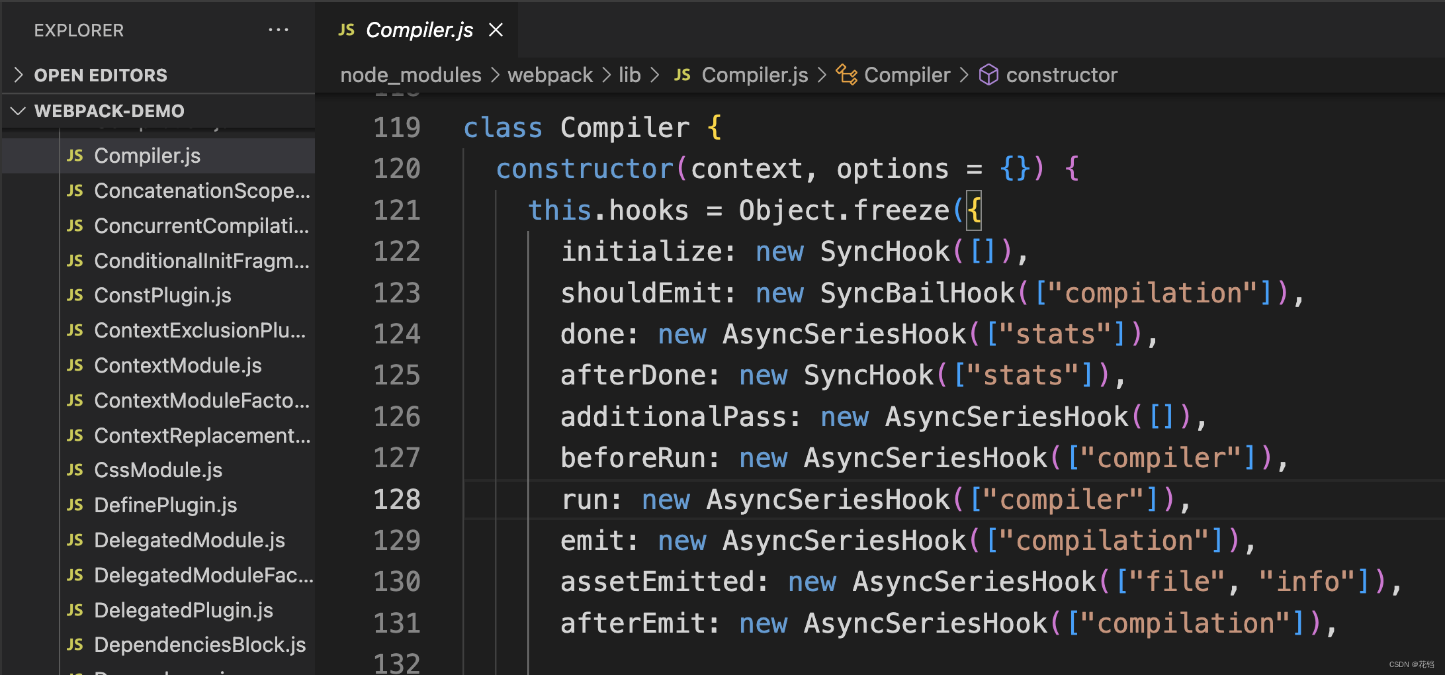Image resolution: width=1445 pixels, height=675 pixels.
Task: Click 'afterEmit' property on line 131
Action: pos(633,623)
